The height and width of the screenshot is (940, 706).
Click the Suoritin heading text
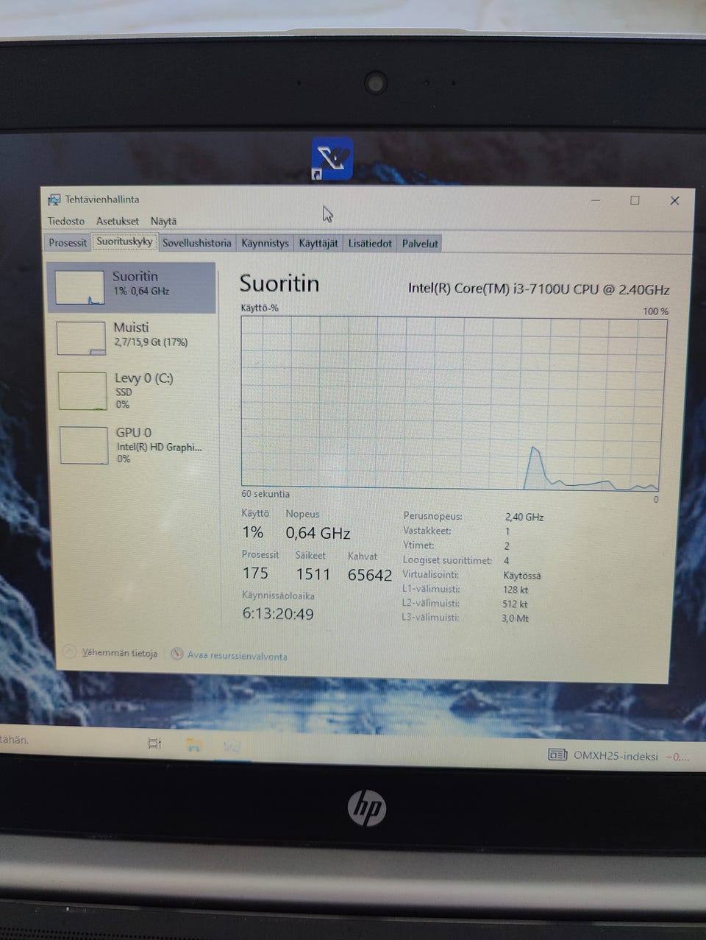click(279, 284)
